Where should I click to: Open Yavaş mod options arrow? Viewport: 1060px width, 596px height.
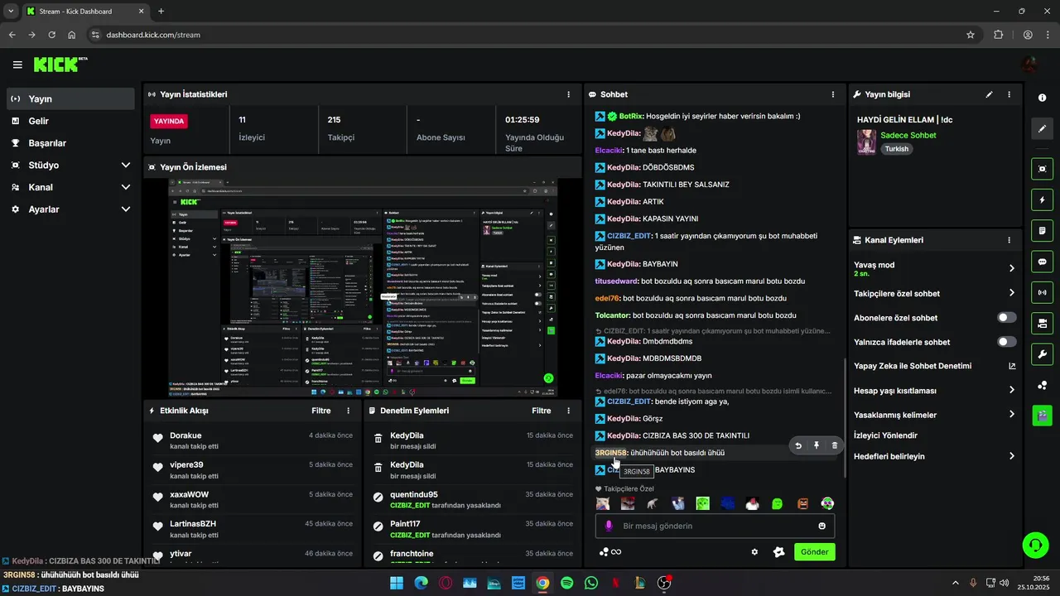click(x=1012, y=268)
